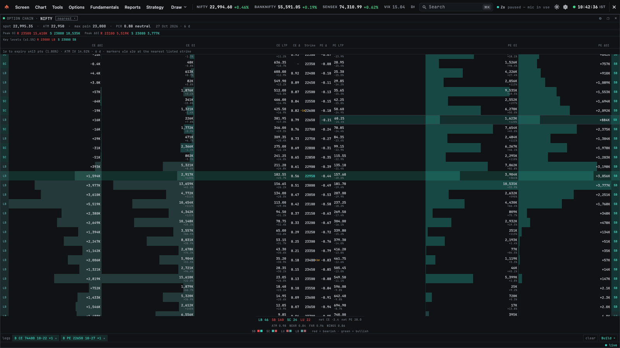Open the Option Chain panel settings icon
Image resolution: width=620 pixels, height=348 pixels.
[600, 18]
